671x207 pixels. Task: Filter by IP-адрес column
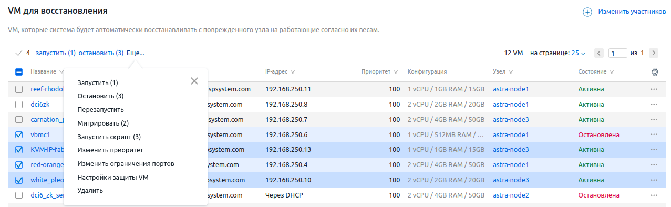[x=293, y=72]
